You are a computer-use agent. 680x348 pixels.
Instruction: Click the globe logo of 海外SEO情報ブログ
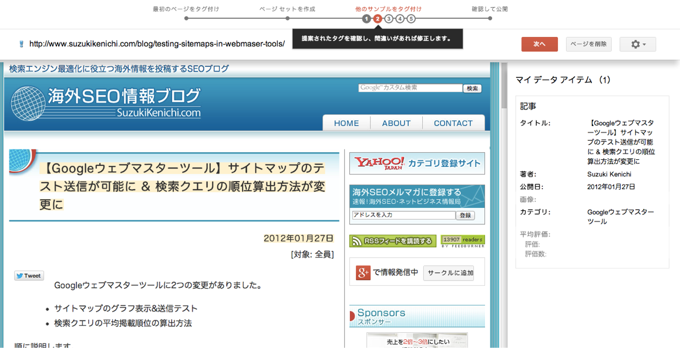(x=28, y=104)
